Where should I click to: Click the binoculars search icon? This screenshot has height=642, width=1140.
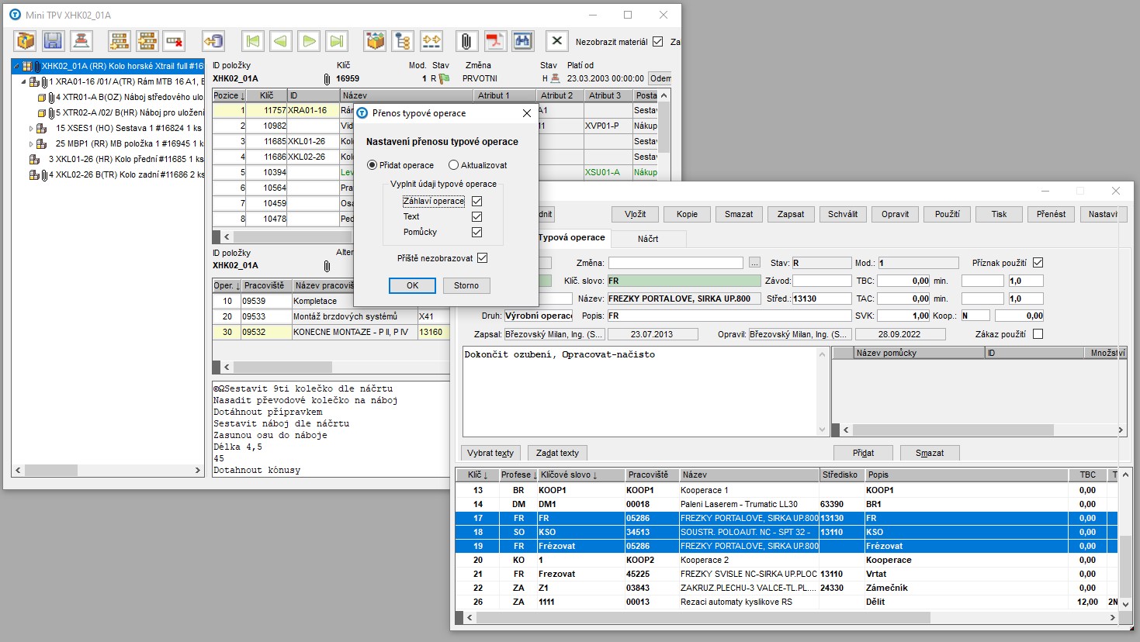pos(522,41)
